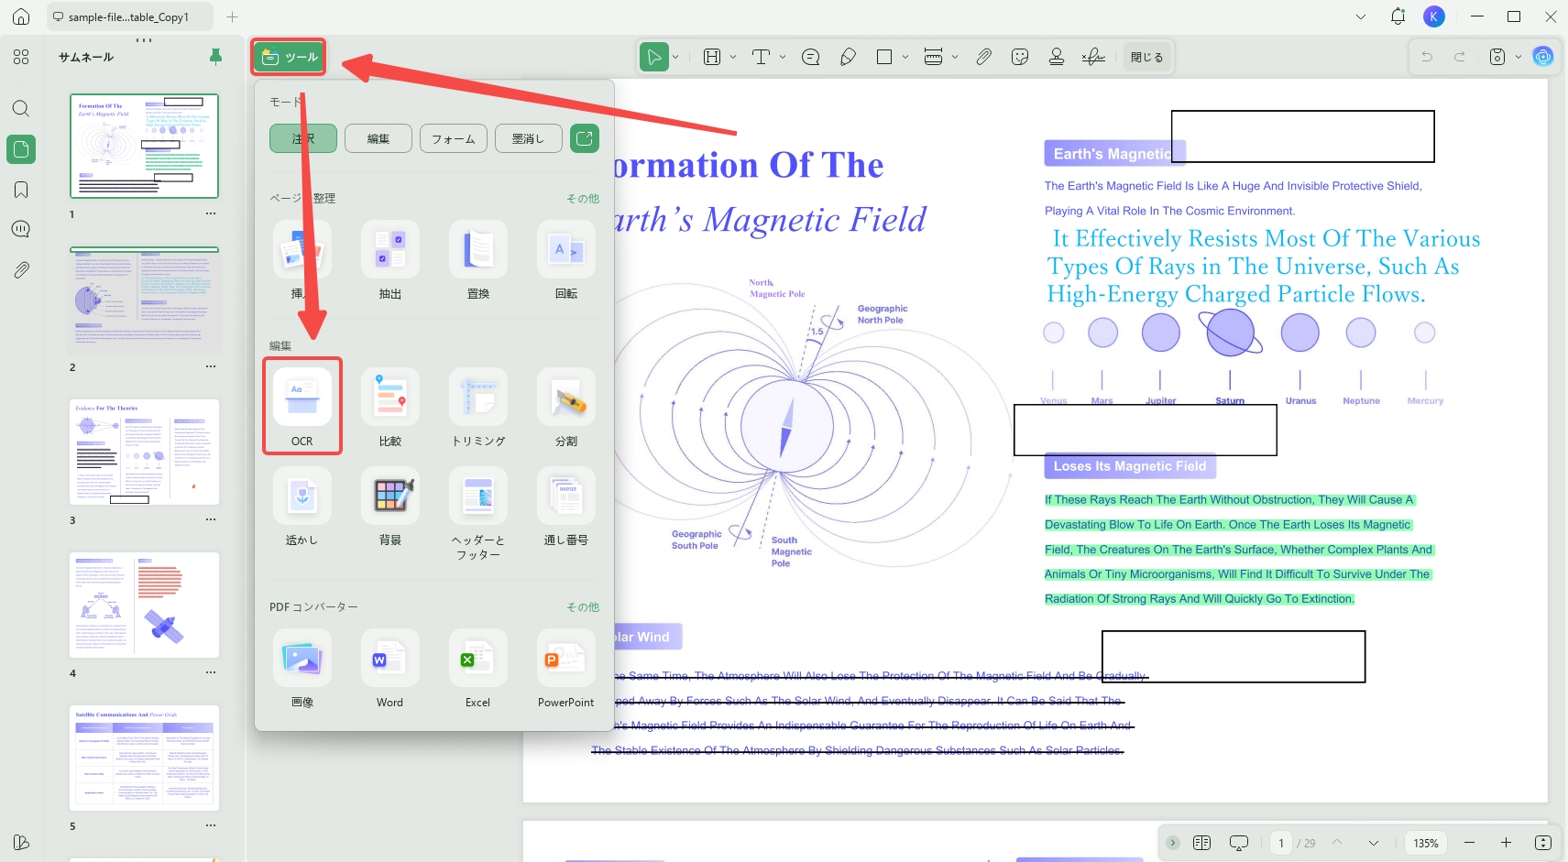Viewport: 1568px width, 862px height.
Task: Click the undo arrow
Action: tap(1427, 57)
